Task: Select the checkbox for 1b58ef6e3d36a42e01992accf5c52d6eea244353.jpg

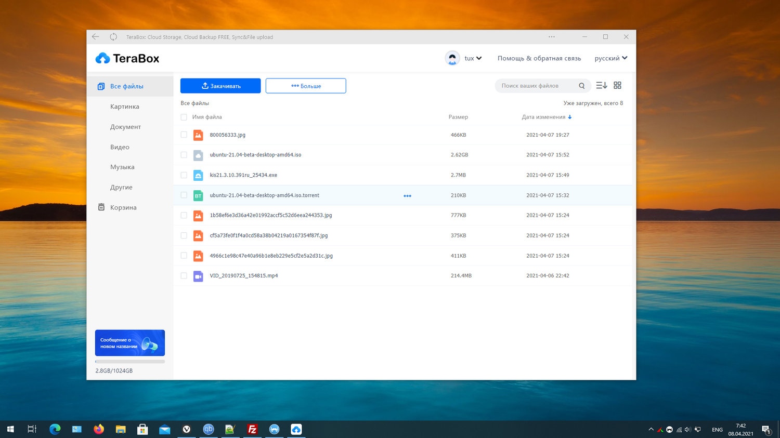Action: point(184,215)
